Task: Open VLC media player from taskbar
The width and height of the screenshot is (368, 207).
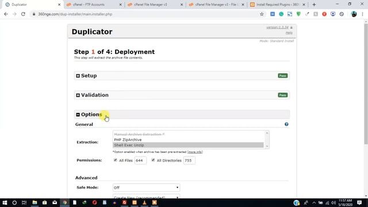Action: (x=144, y=202)
